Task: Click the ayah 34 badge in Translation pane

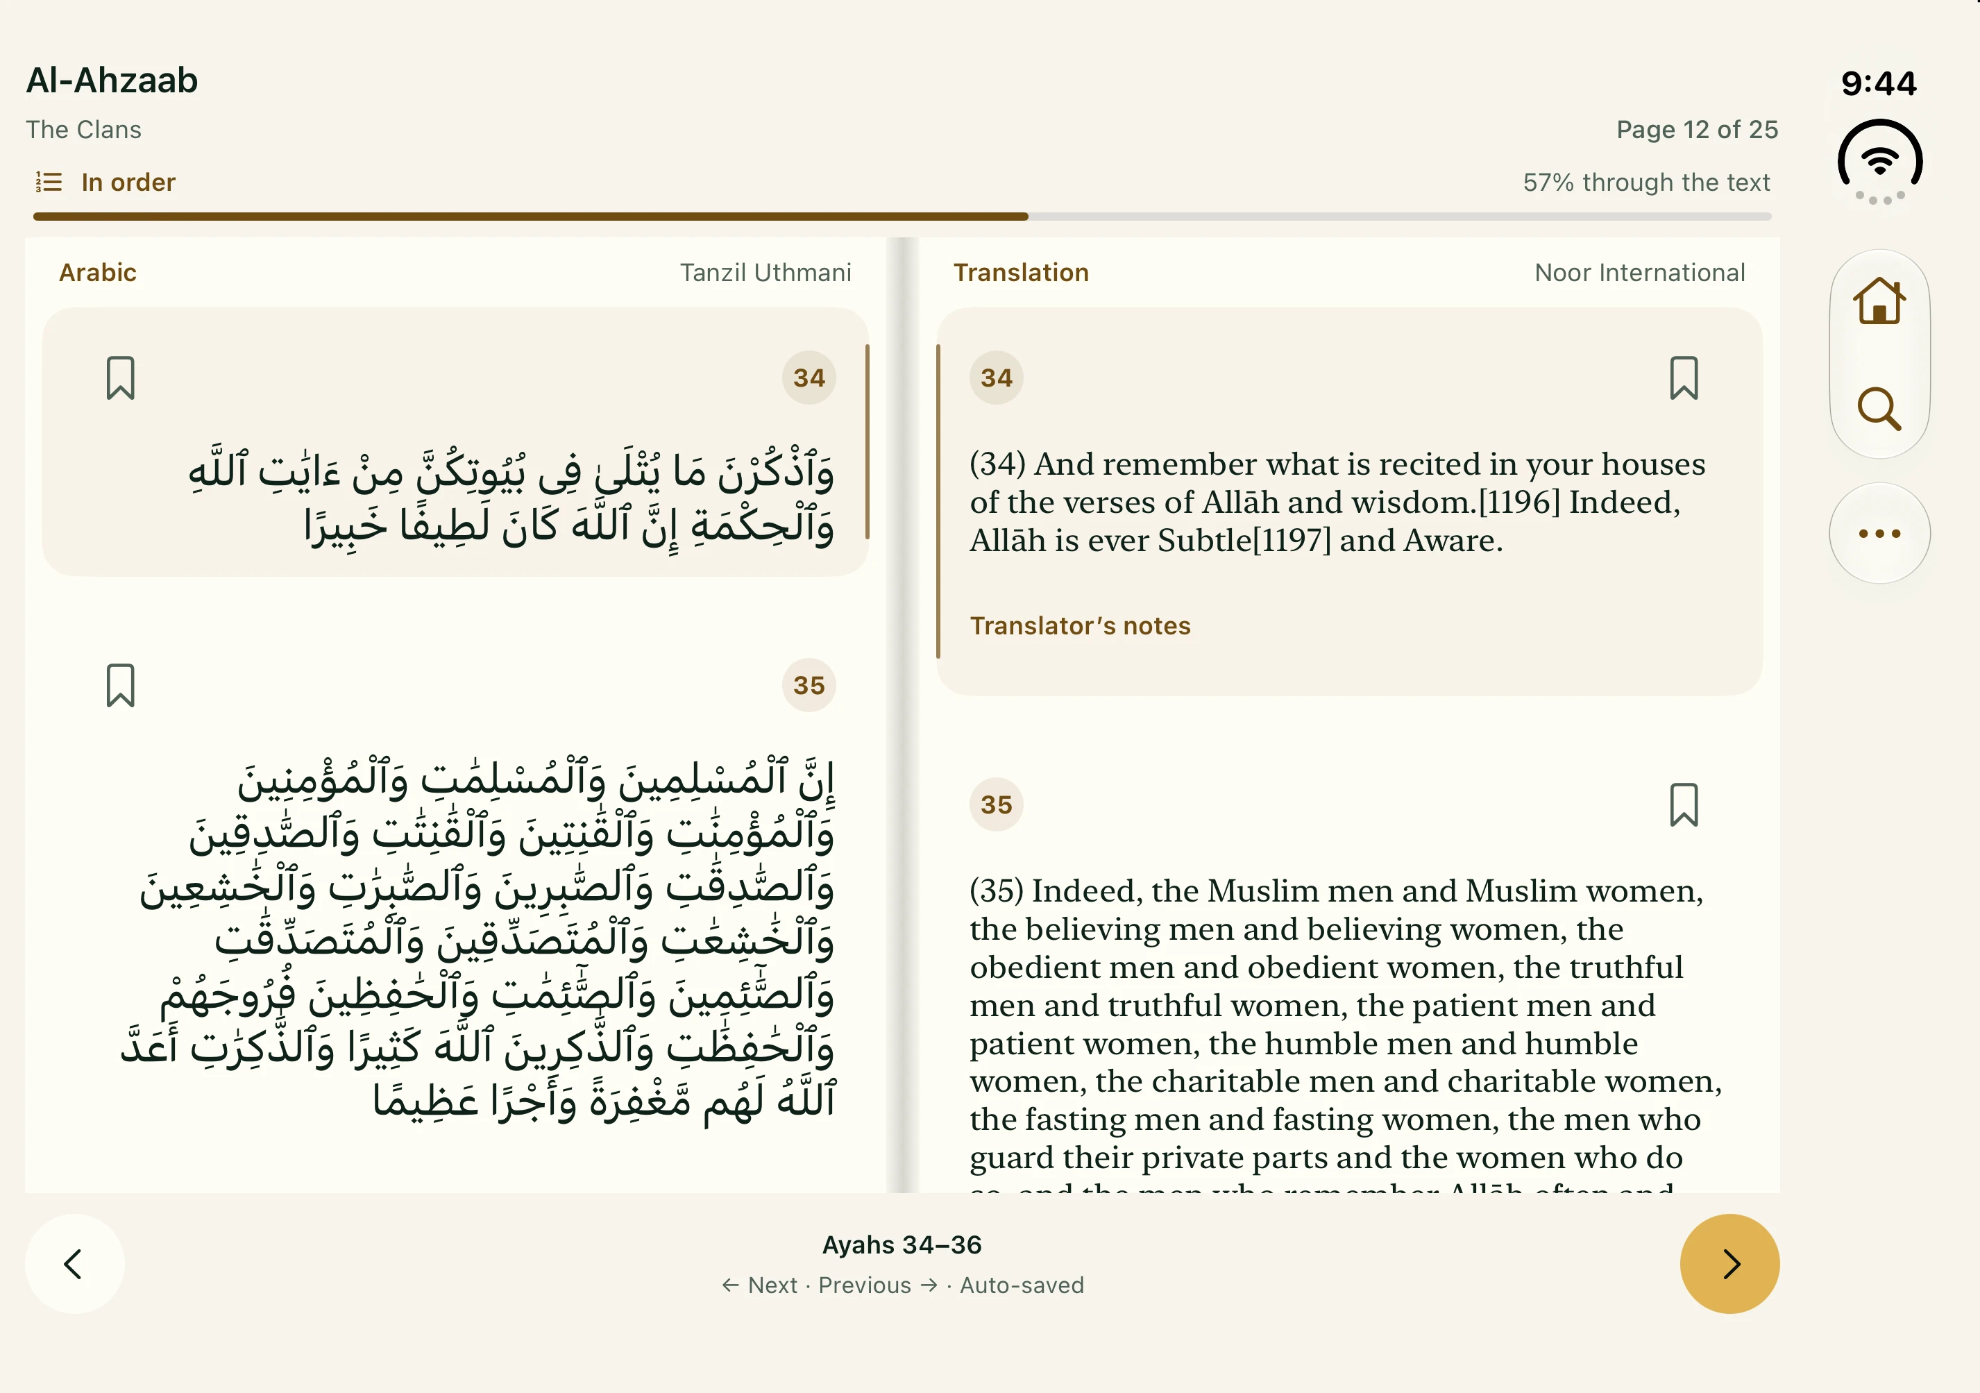Action: pos(996,378)
